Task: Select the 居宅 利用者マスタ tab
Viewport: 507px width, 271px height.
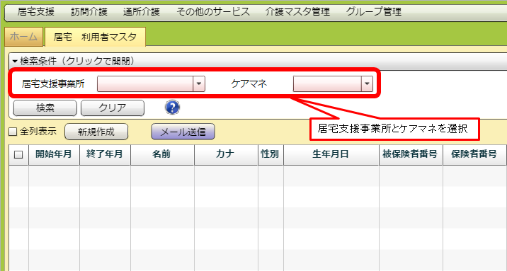Action: click(95, 37)
